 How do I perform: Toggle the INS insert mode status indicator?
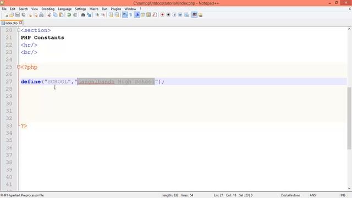[x=343, y=195]
